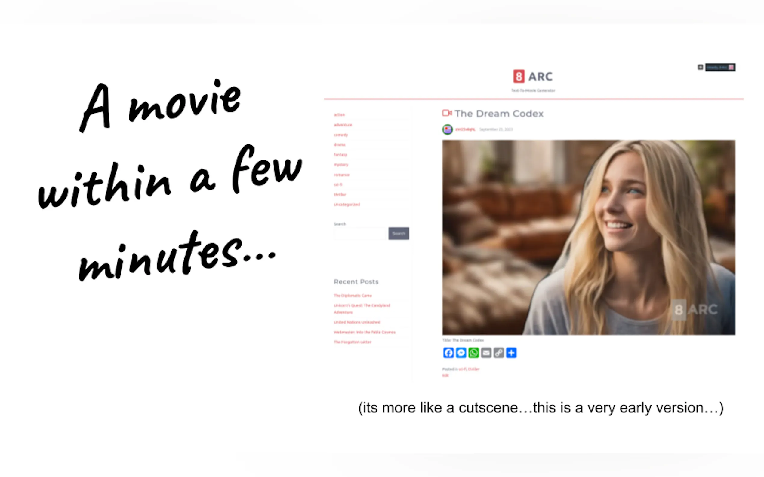
Task: Open The Diplomatic Game recent post
Action: click(x=353, y=296)
